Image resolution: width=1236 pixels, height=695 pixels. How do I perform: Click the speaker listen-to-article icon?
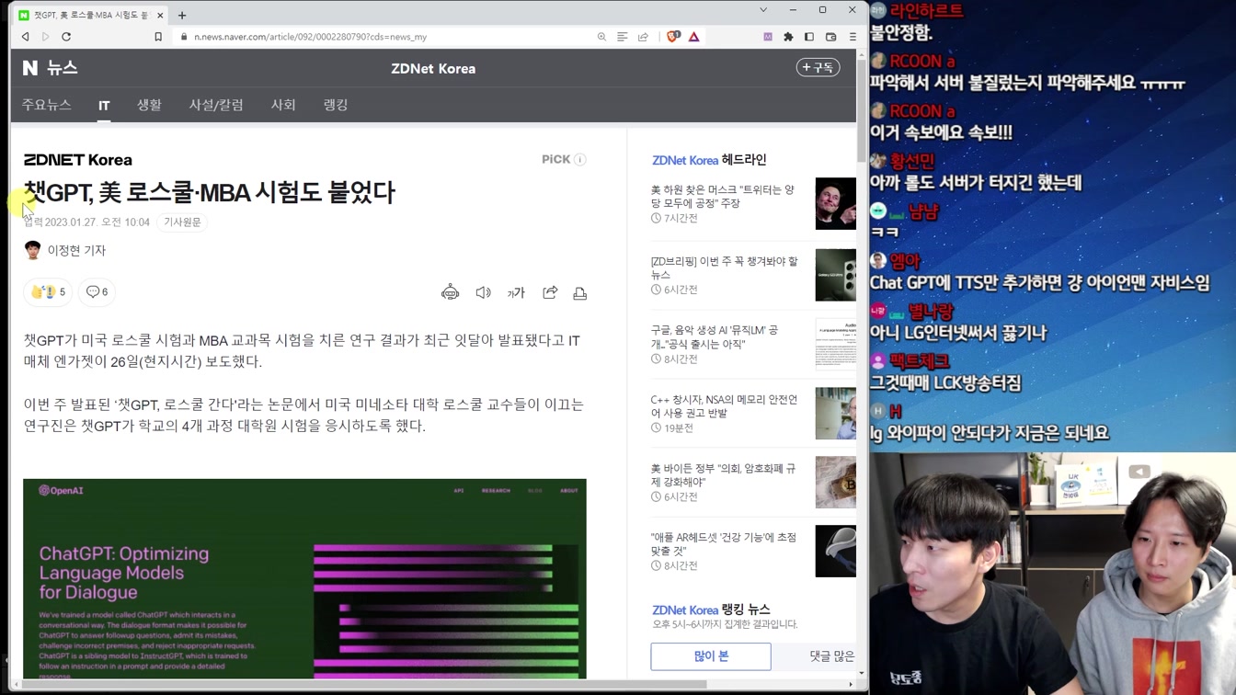(483, 292)
